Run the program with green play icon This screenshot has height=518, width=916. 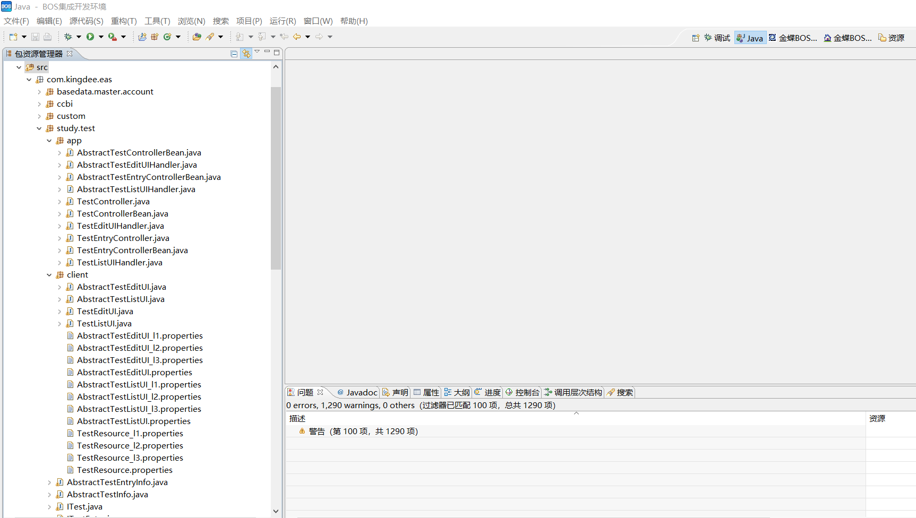pos(90,37)
